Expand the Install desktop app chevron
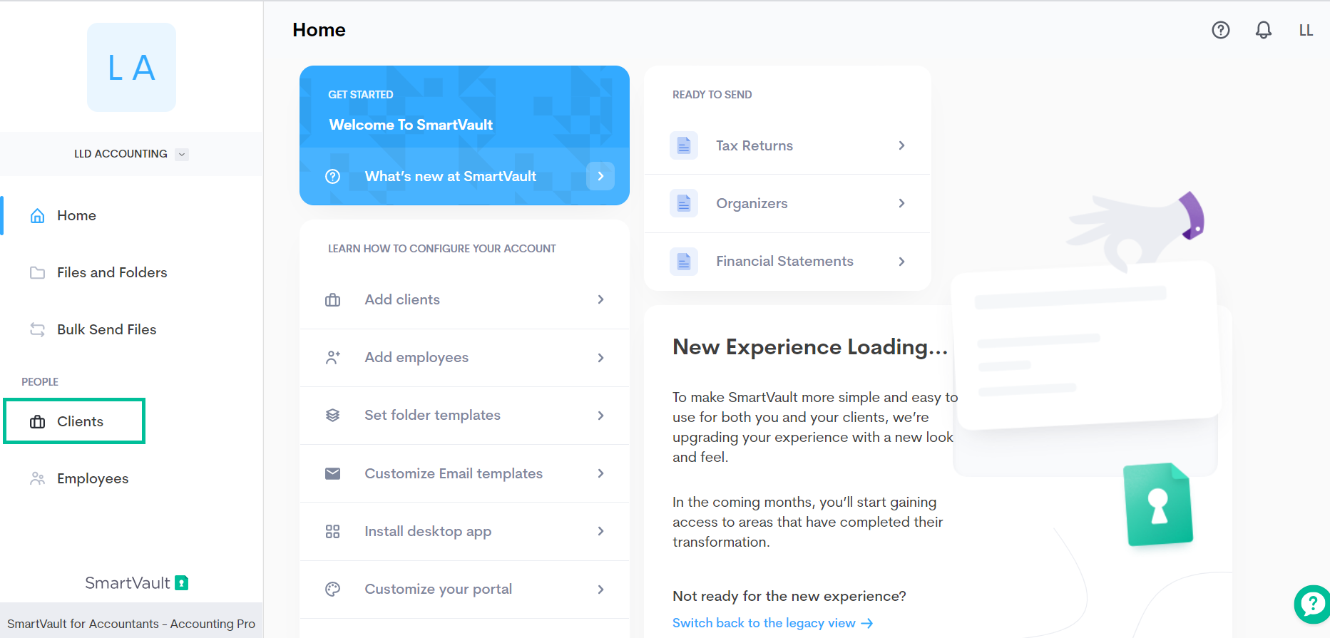The width and height of the screenshot is (1330, 638). [x=600, y=531]
